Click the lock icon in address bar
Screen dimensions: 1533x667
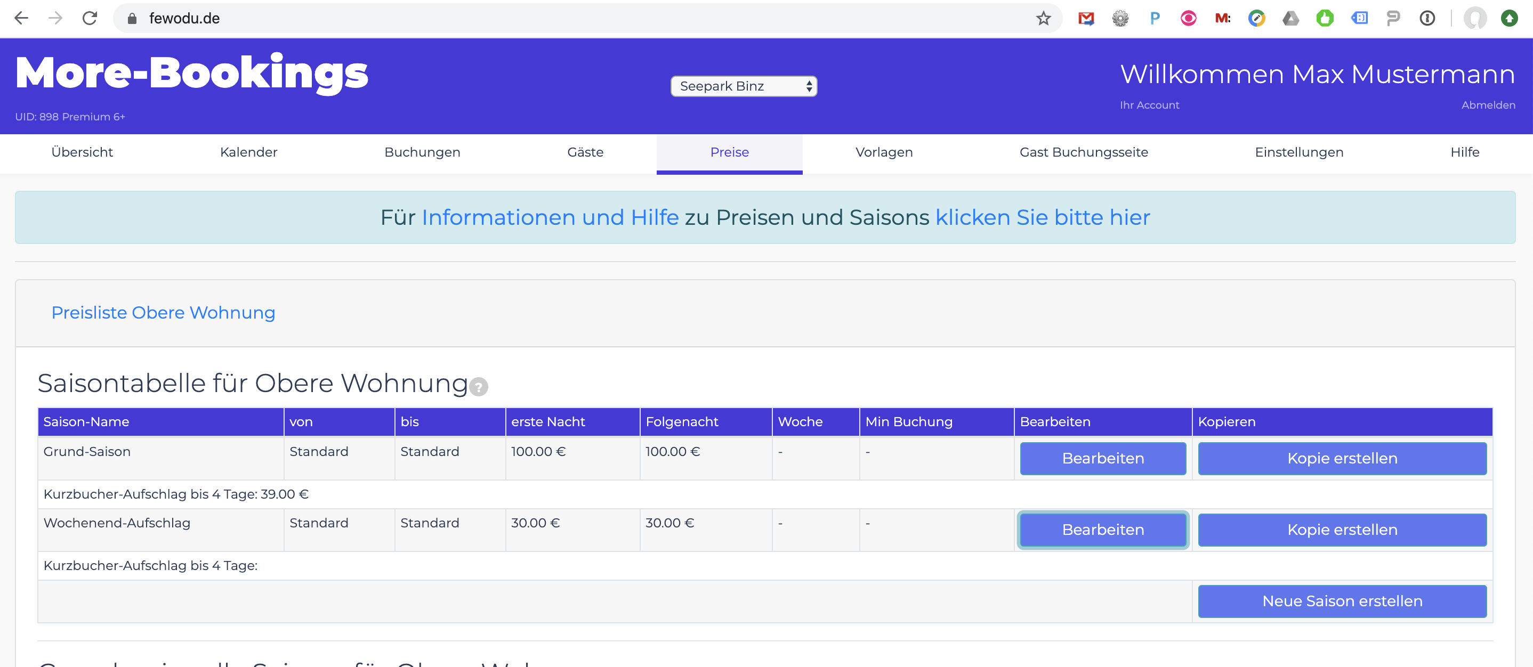(x=132, y=19)
